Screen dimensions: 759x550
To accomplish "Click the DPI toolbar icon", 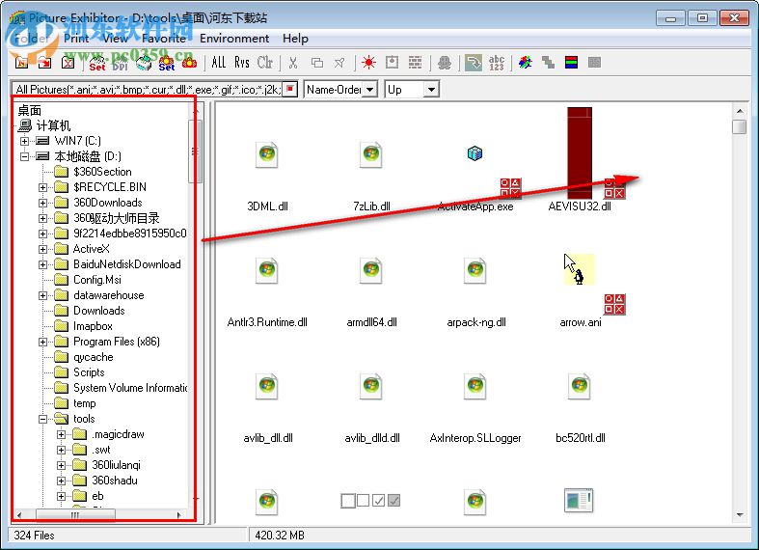I will click(121, 63).
